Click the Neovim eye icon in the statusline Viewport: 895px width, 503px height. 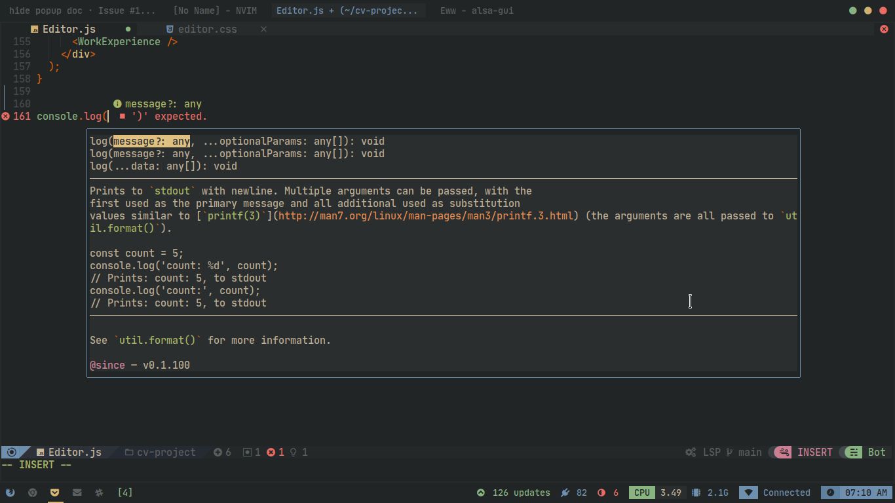(x=11, y=452)
